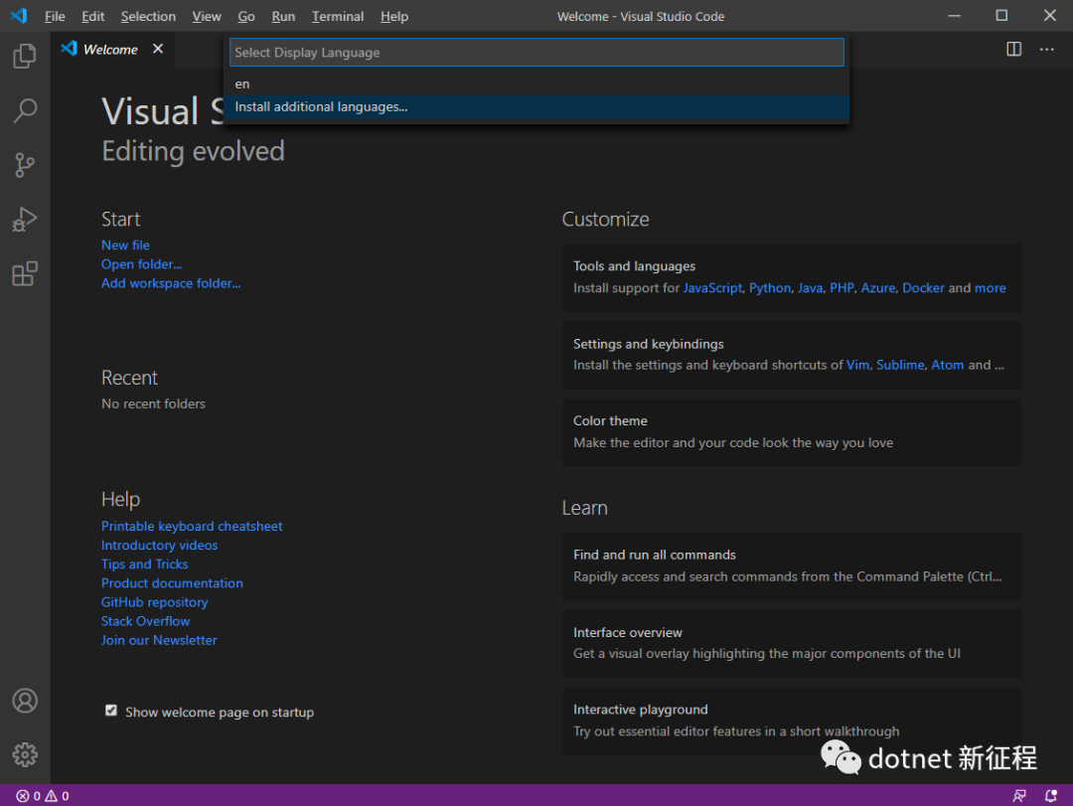Open the Selection menu
The height and width of the screenshot is (806, 1073).
coord(148,17)
